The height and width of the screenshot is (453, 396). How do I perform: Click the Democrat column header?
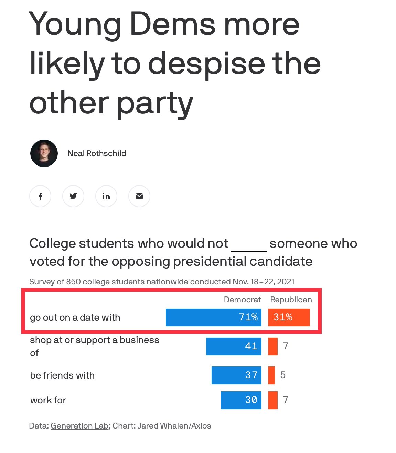(x=242, y=300)
